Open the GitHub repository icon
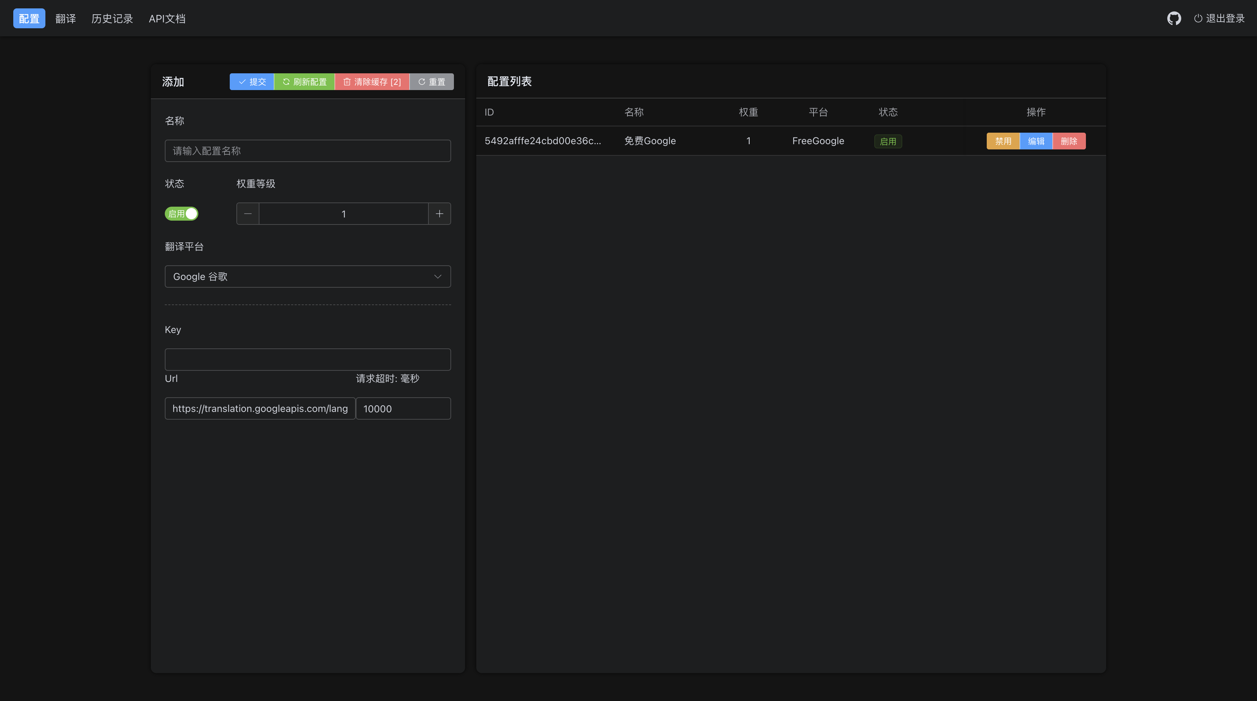This screenshot has width=1257, height=701. [x=1174, y=19]
